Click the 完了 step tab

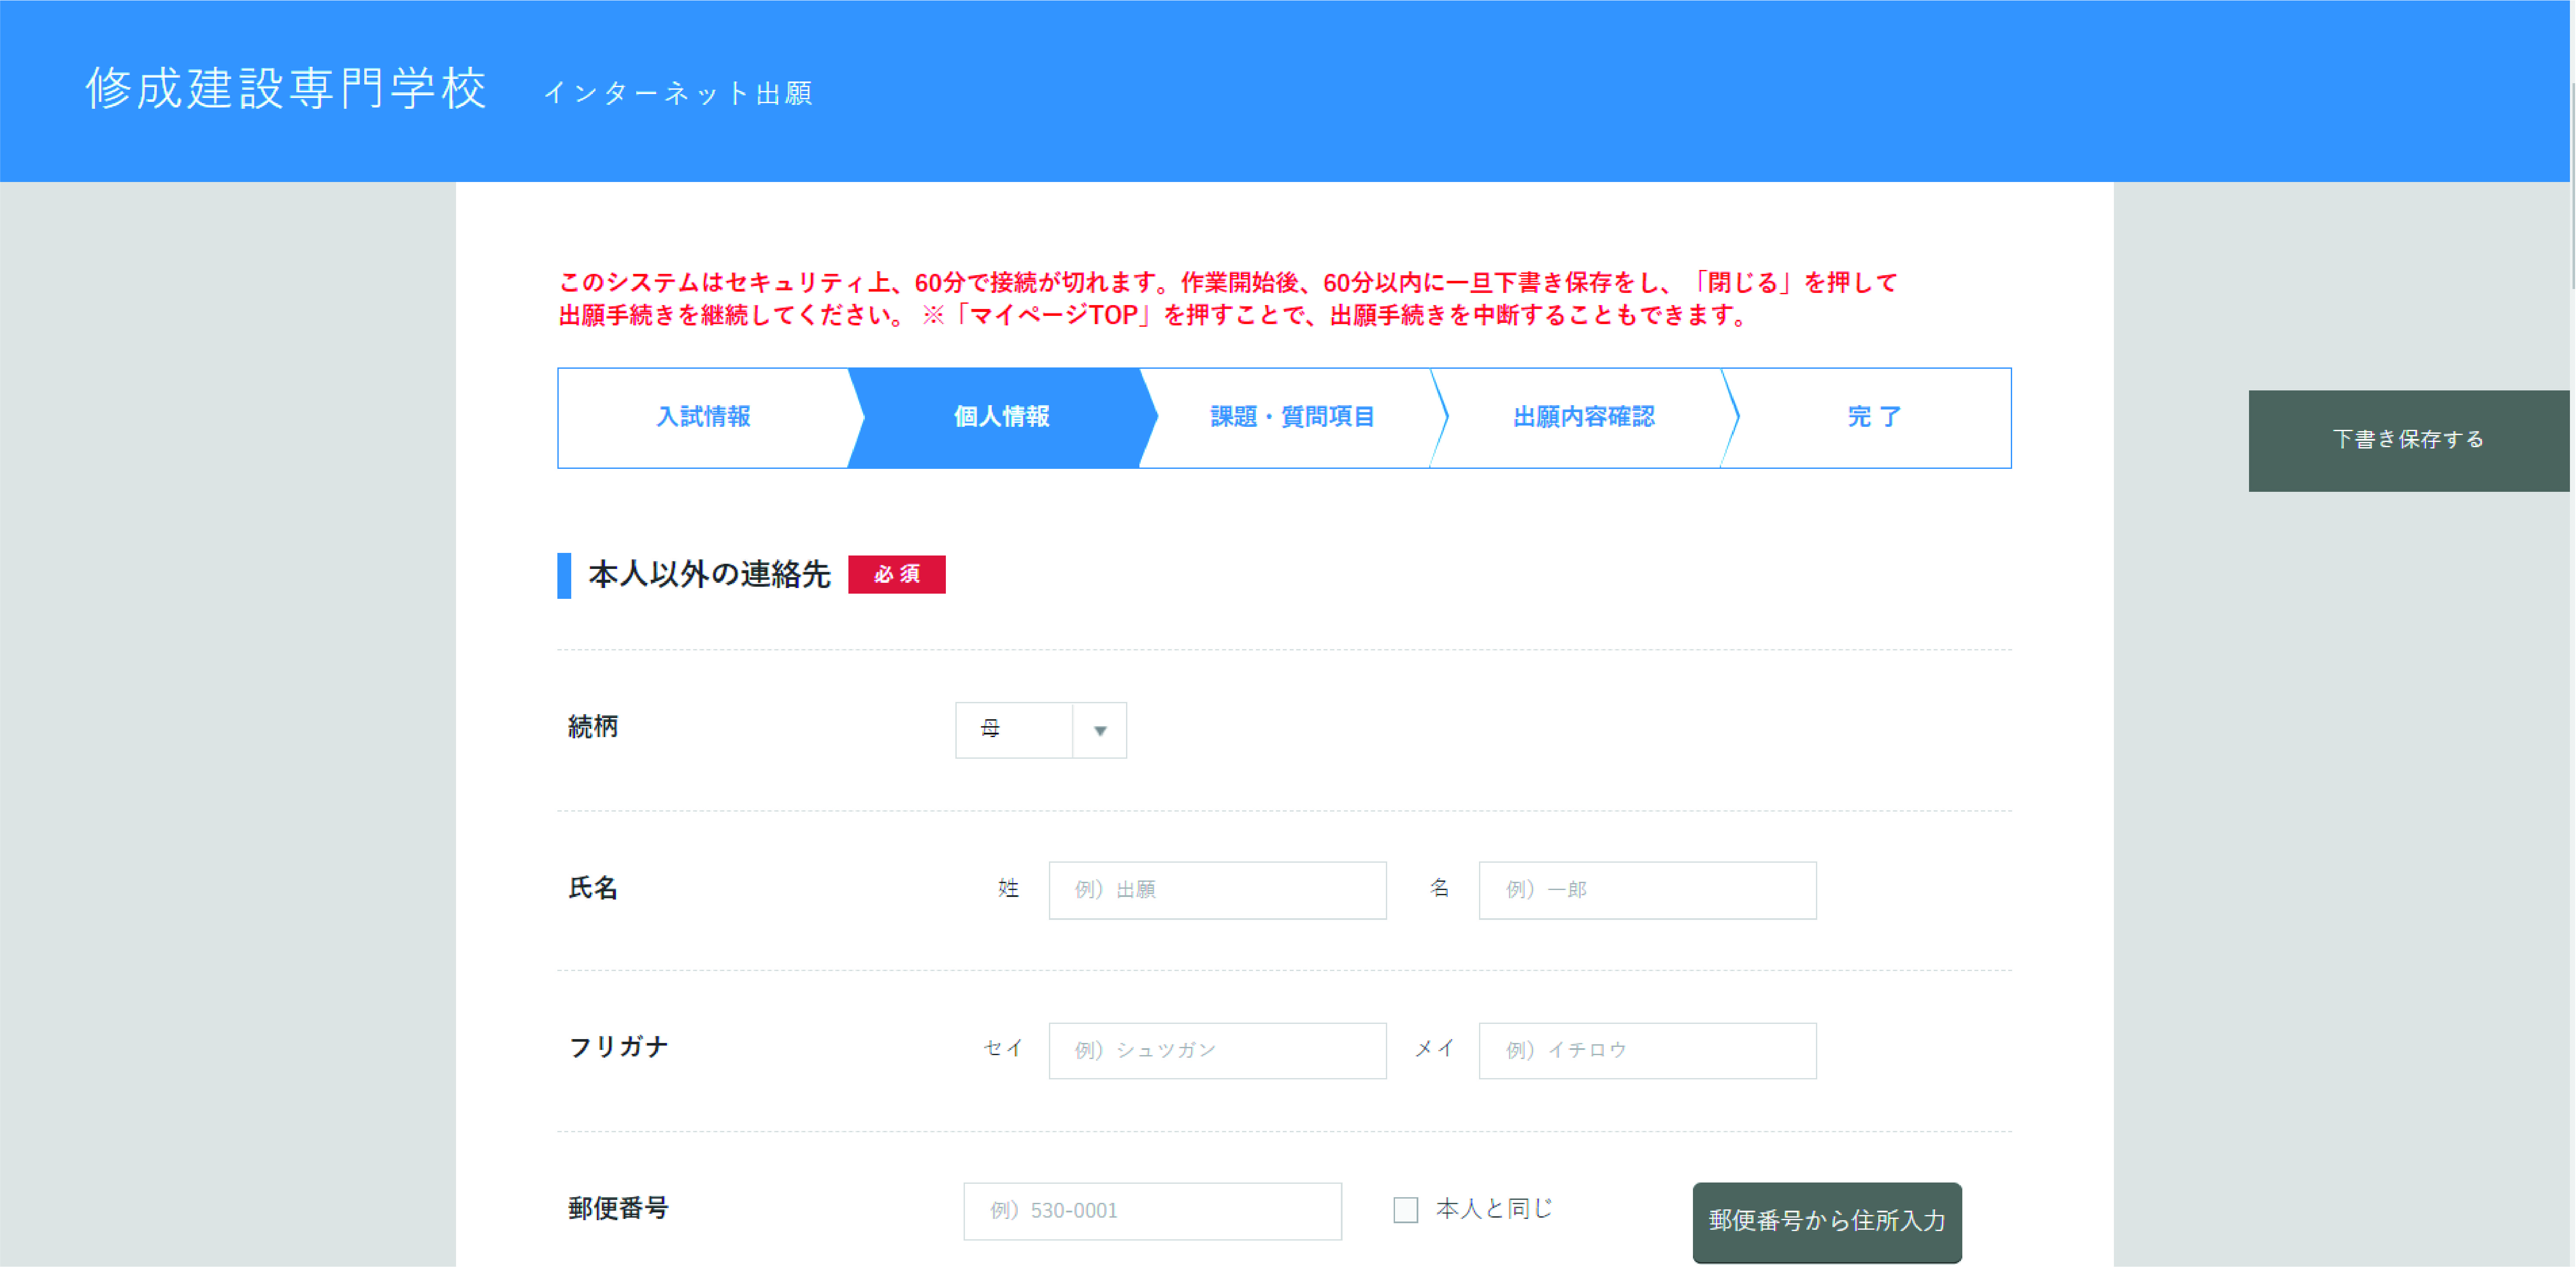pyautogui.click(x=1873, y=416)
